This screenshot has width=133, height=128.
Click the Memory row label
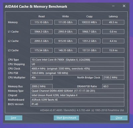pyautogui.click(x=13, y=22)
